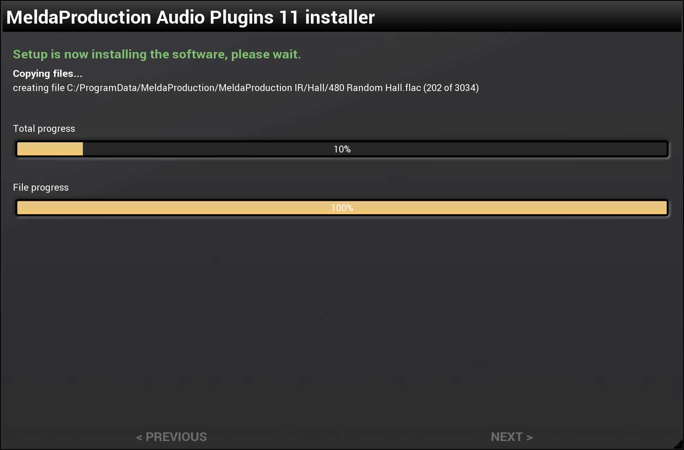Click the "(202 of 3034)" file counter
This screenshot has height=450, width=684.
451,88
